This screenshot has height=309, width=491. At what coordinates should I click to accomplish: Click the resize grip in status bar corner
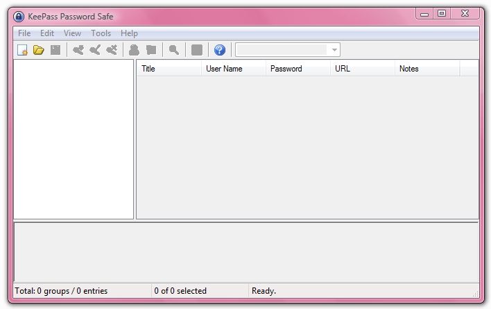475,294
